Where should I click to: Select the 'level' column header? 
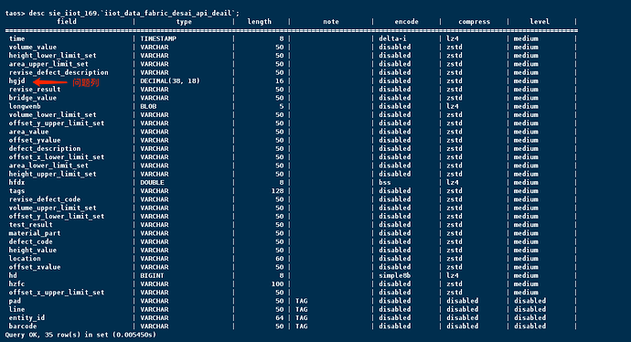click(540, 22)
